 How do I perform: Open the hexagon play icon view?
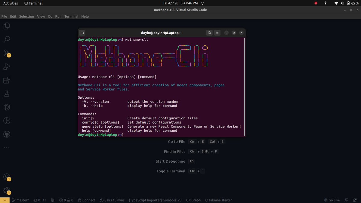click(x=7, y=107)
